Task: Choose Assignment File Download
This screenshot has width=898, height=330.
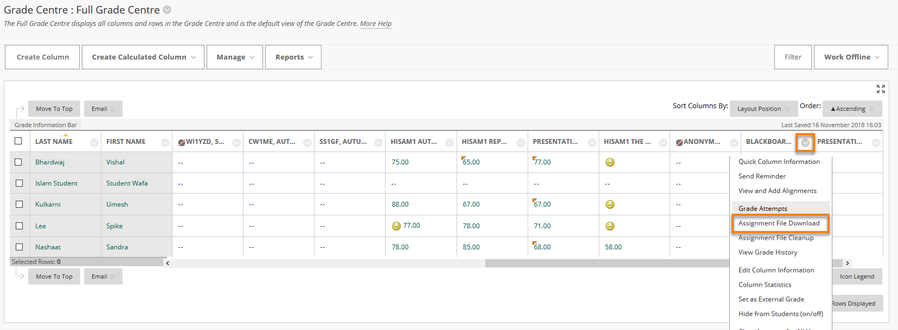Action: click(x=779, y=223)
